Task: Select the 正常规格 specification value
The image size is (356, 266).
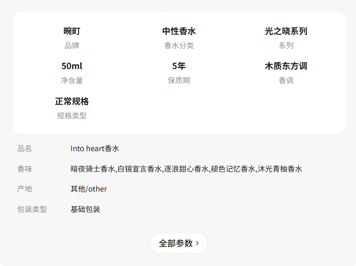Action: point(72,101)
